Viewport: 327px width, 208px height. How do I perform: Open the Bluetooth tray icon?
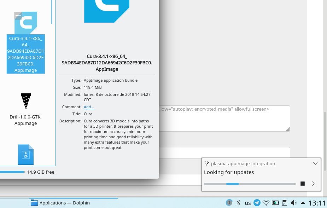239,203
